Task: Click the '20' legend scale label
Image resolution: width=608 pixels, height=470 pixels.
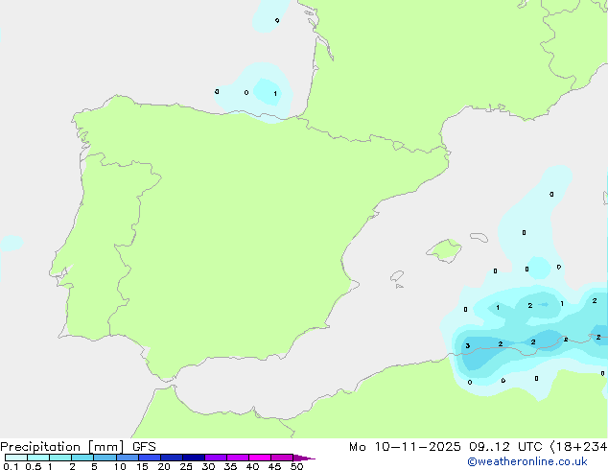Action: click(164, 466)
